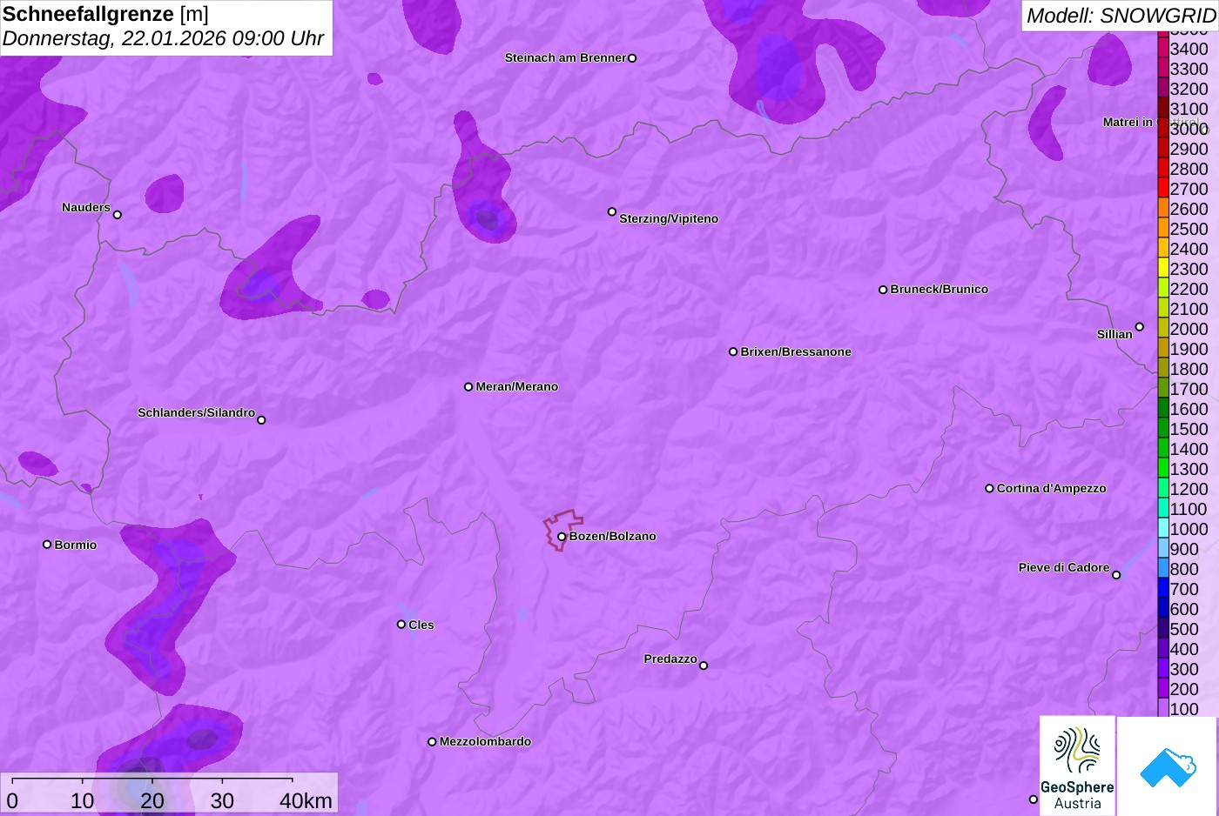The width and height of the screenshot is (1219, 816).
Task: Click the Cles location marker dot
Action: (x=401, y=624)
